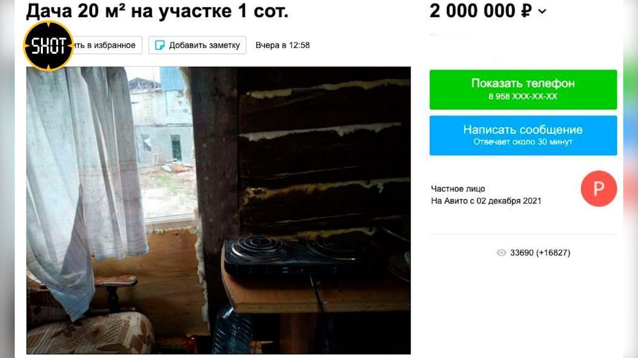Open the Частное лицо seller profile
Screen dimensions: 638x358
coord(458,189)
